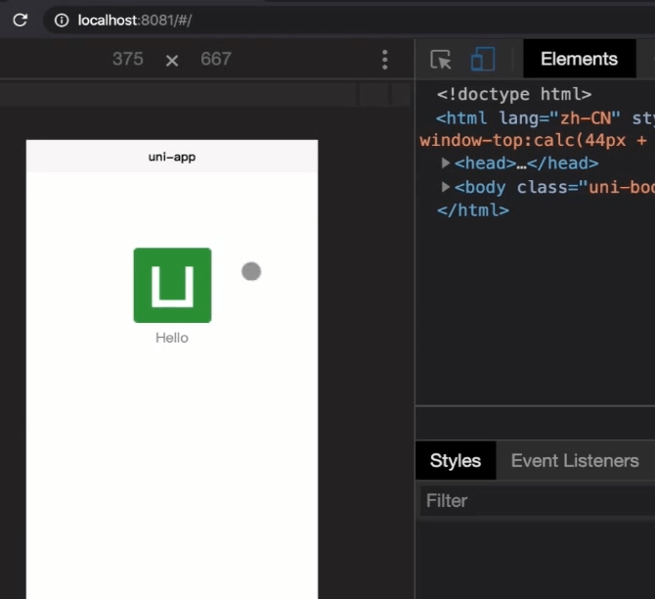Click the <head>…</head> element text
Screen dimensions: 655x599
pyautogui.click(x=526, y=163)
